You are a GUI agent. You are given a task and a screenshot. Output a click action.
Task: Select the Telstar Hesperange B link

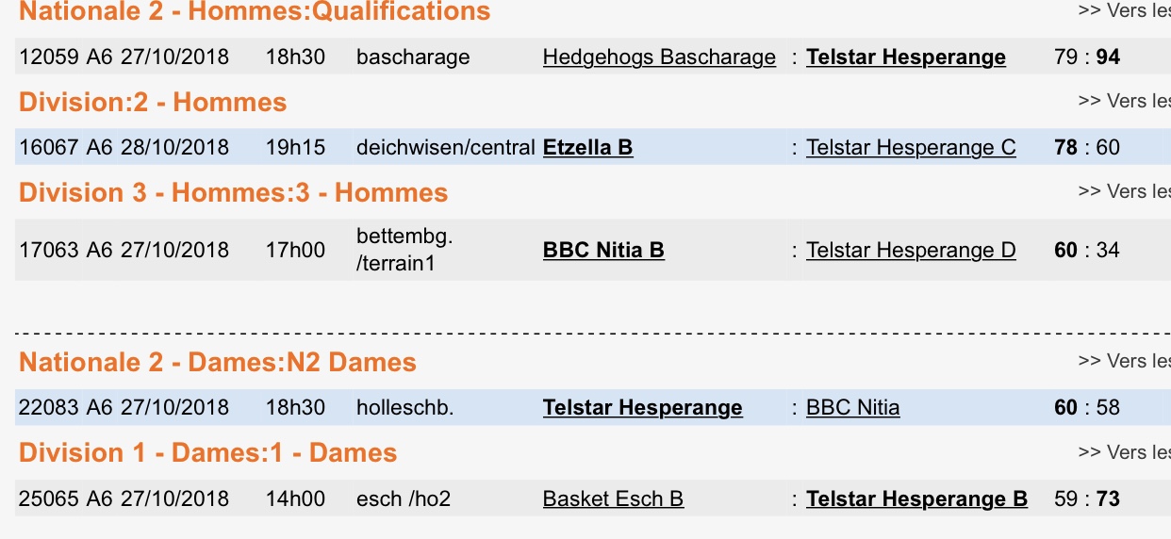(916, 498)
